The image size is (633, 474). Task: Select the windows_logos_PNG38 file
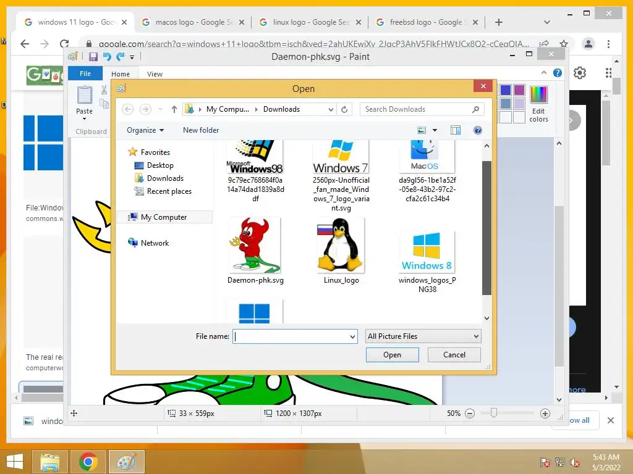pos(427,262)
